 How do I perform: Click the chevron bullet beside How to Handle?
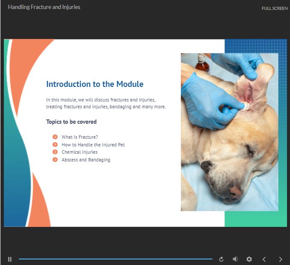(55, 145)
